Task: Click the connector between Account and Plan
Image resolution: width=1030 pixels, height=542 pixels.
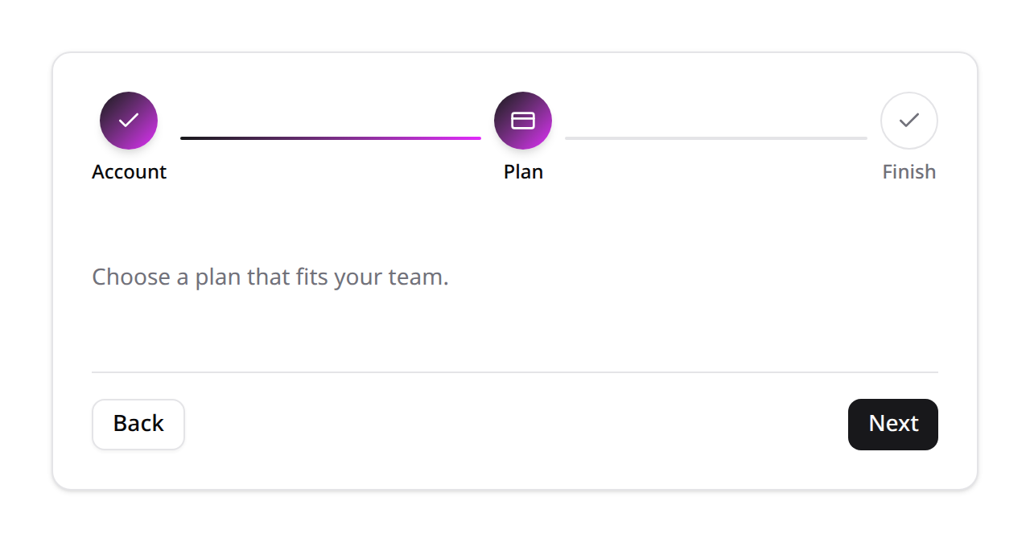Action: (331, 138)
